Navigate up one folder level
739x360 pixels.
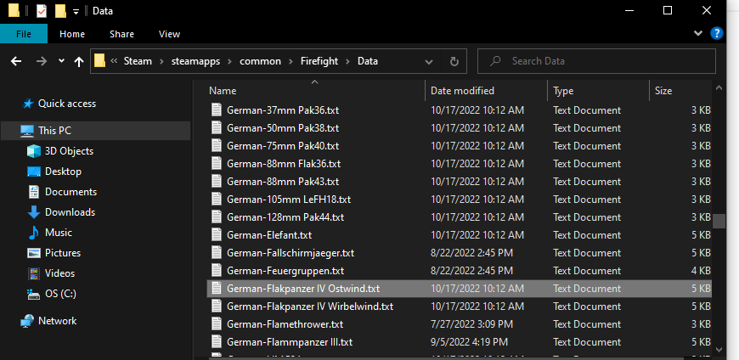click(79, 61)
